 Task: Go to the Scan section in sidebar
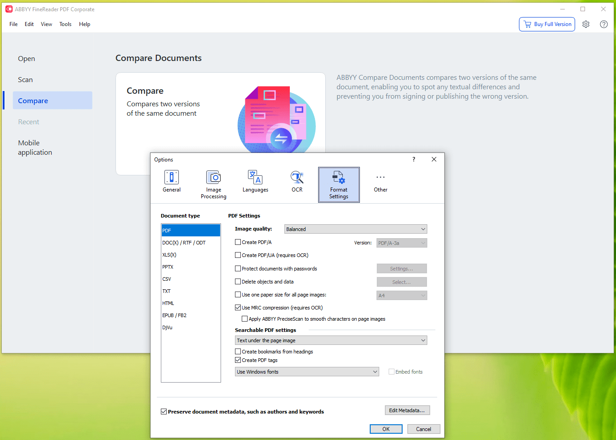point(53,80)
